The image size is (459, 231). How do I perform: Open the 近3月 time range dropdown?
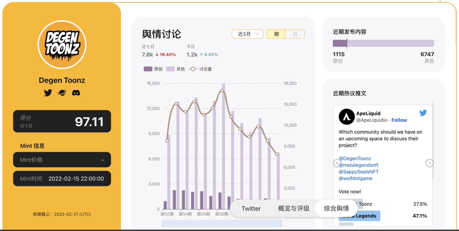coord(247,34)
